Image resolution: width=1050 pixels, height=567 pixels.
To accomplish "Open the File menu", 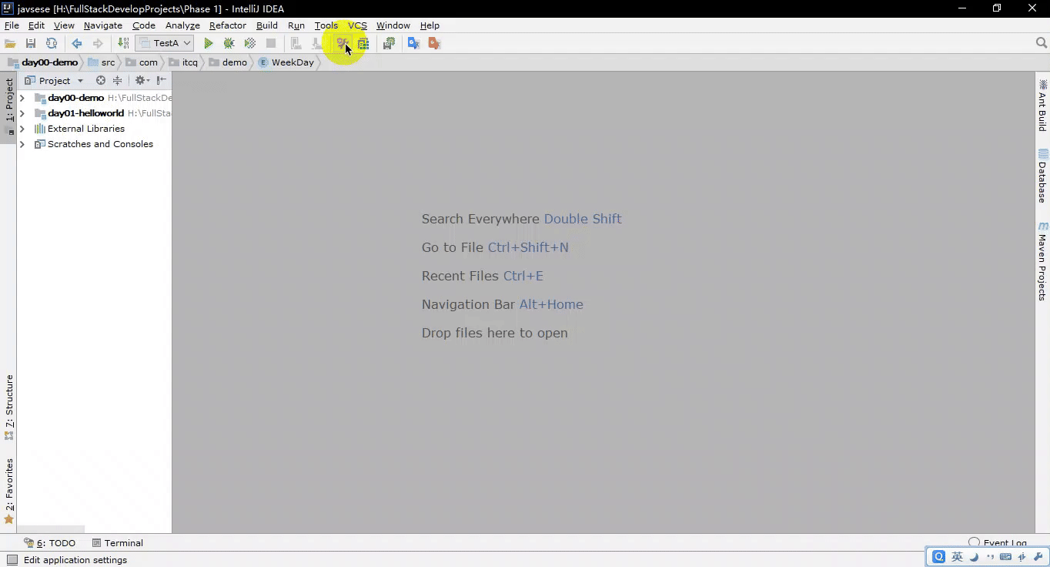I will [x=12, y=25].
